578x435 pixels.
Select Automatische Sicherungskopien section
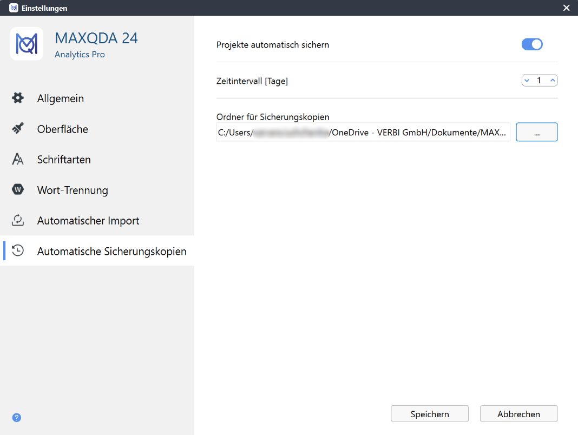coord(97,251)
